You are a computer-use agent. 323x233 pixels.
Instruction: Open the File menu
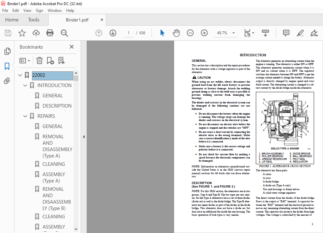pos(5,11)
